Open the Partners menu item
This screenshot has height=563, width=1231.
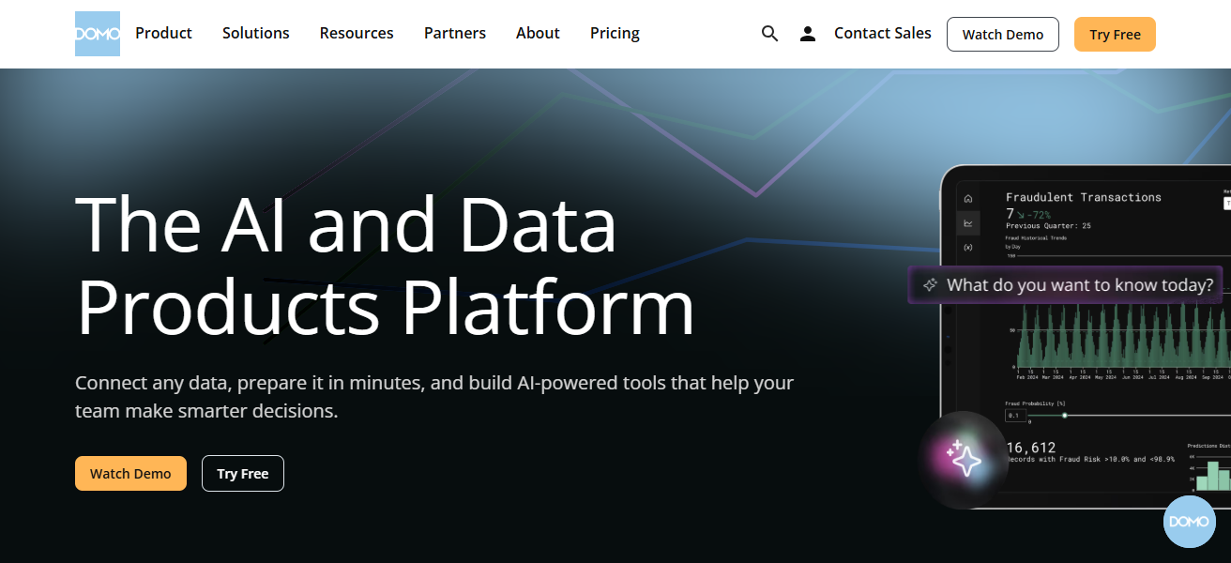click(x=455, y=34)
